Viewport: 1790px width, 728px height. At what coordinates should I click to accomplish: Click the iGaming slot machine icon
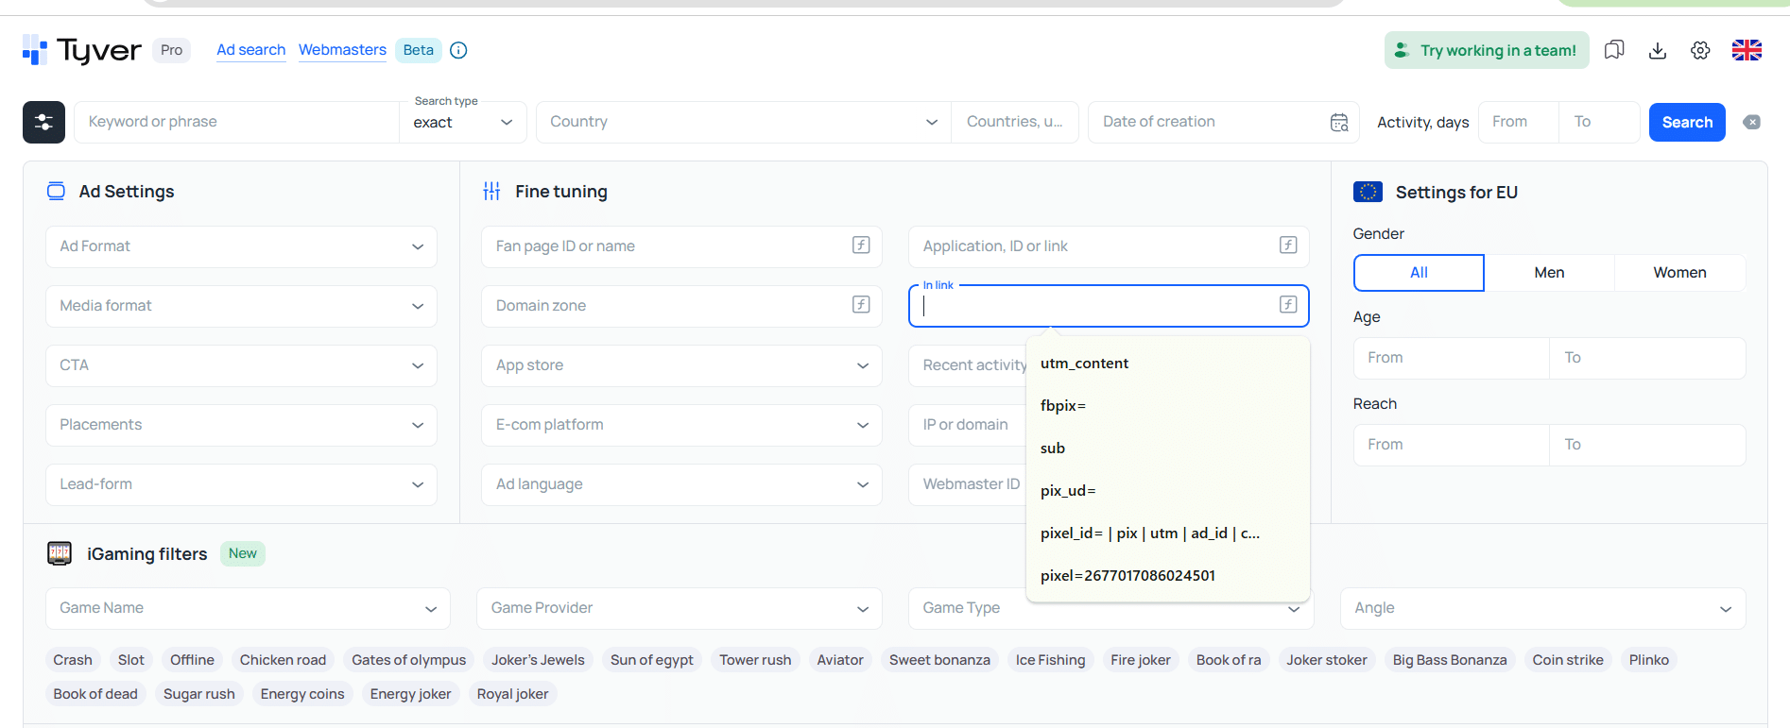point(60,553)
